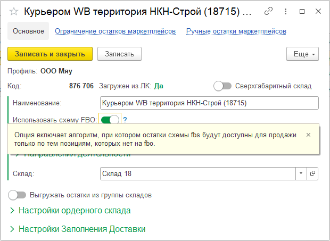Open the selected Склад 18 record
The width and height of the screenshot is (330, 241).
(x=312, y=173)
